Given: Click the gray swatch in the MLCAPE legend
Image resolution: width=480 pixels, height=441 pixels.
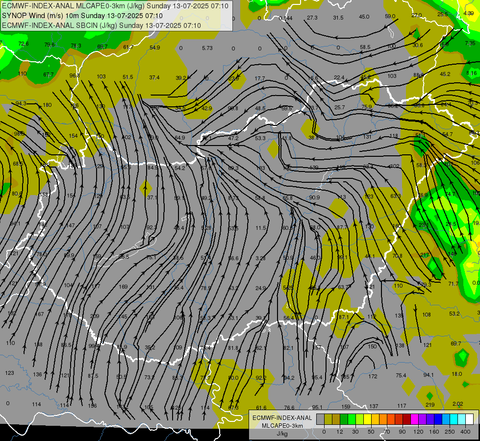Looking at the screenshot, I should [x=320, y=419].
